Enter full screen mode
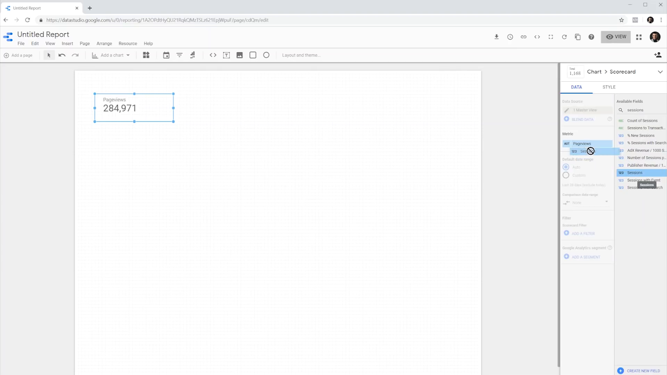 click(551, 37)
